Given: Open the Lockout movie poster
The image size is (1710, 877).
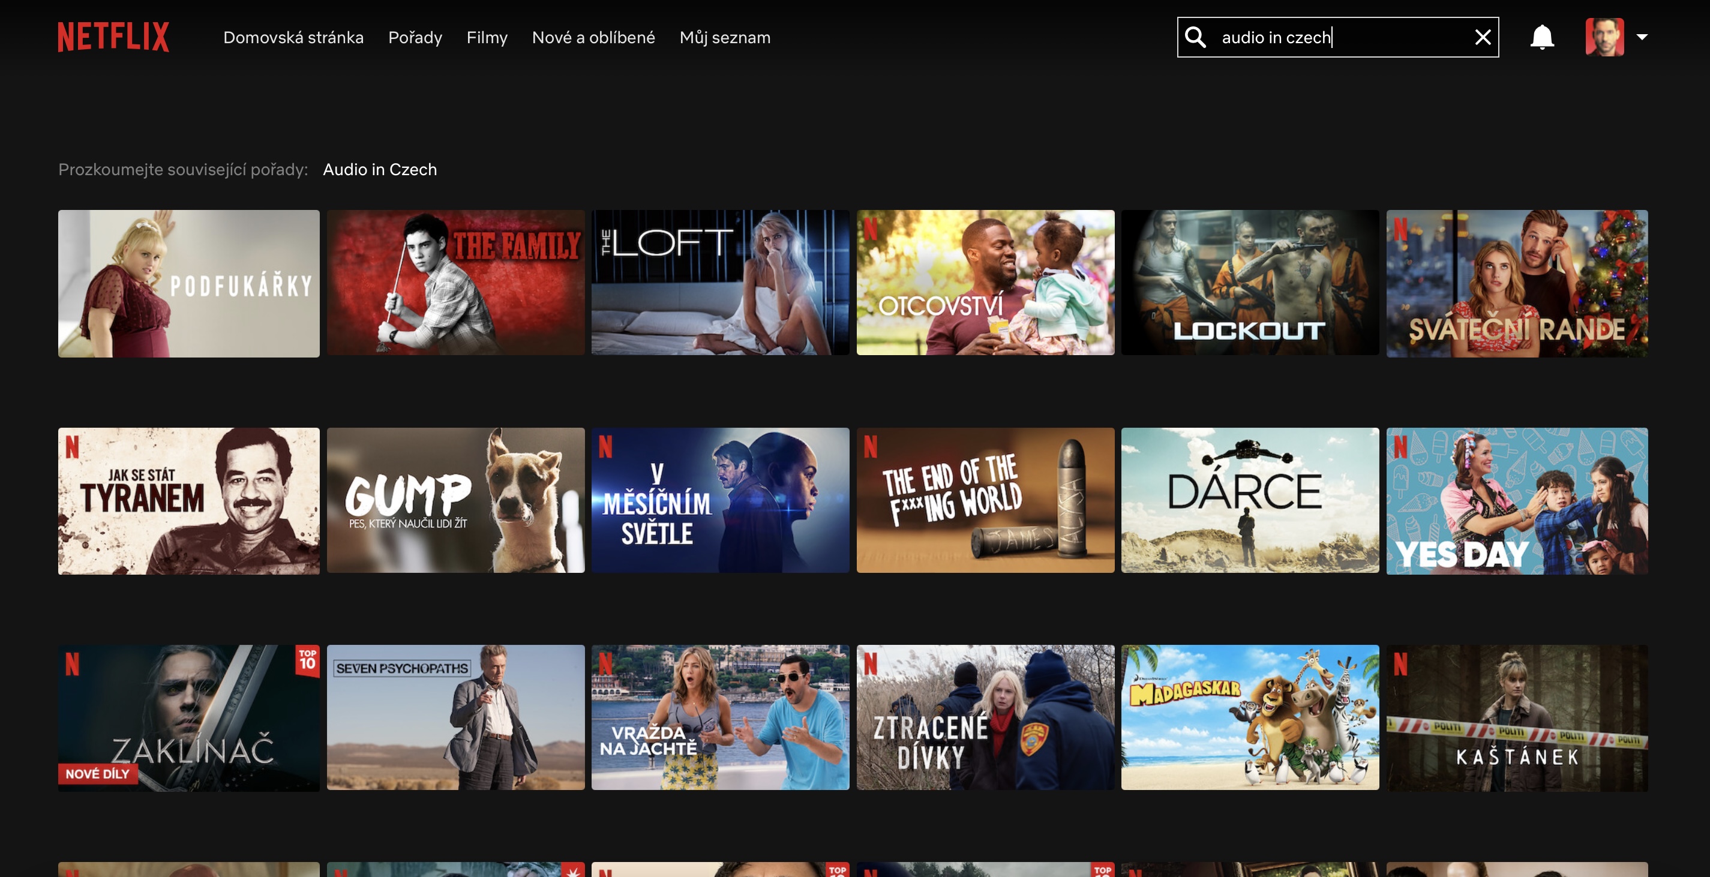Looking at the screenshot, I should click(1249, 283).
